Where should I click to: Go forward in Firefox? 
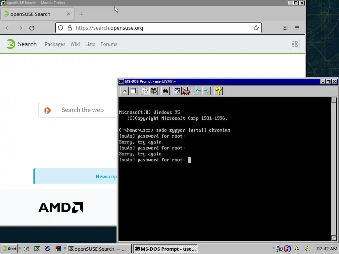(20, 28)
